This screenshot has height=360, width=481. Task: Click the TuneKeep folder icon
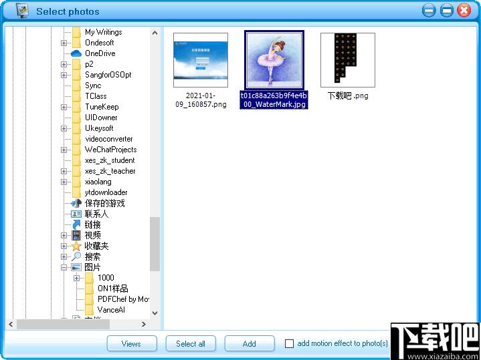pyautogui.click(x=76, y=107)
